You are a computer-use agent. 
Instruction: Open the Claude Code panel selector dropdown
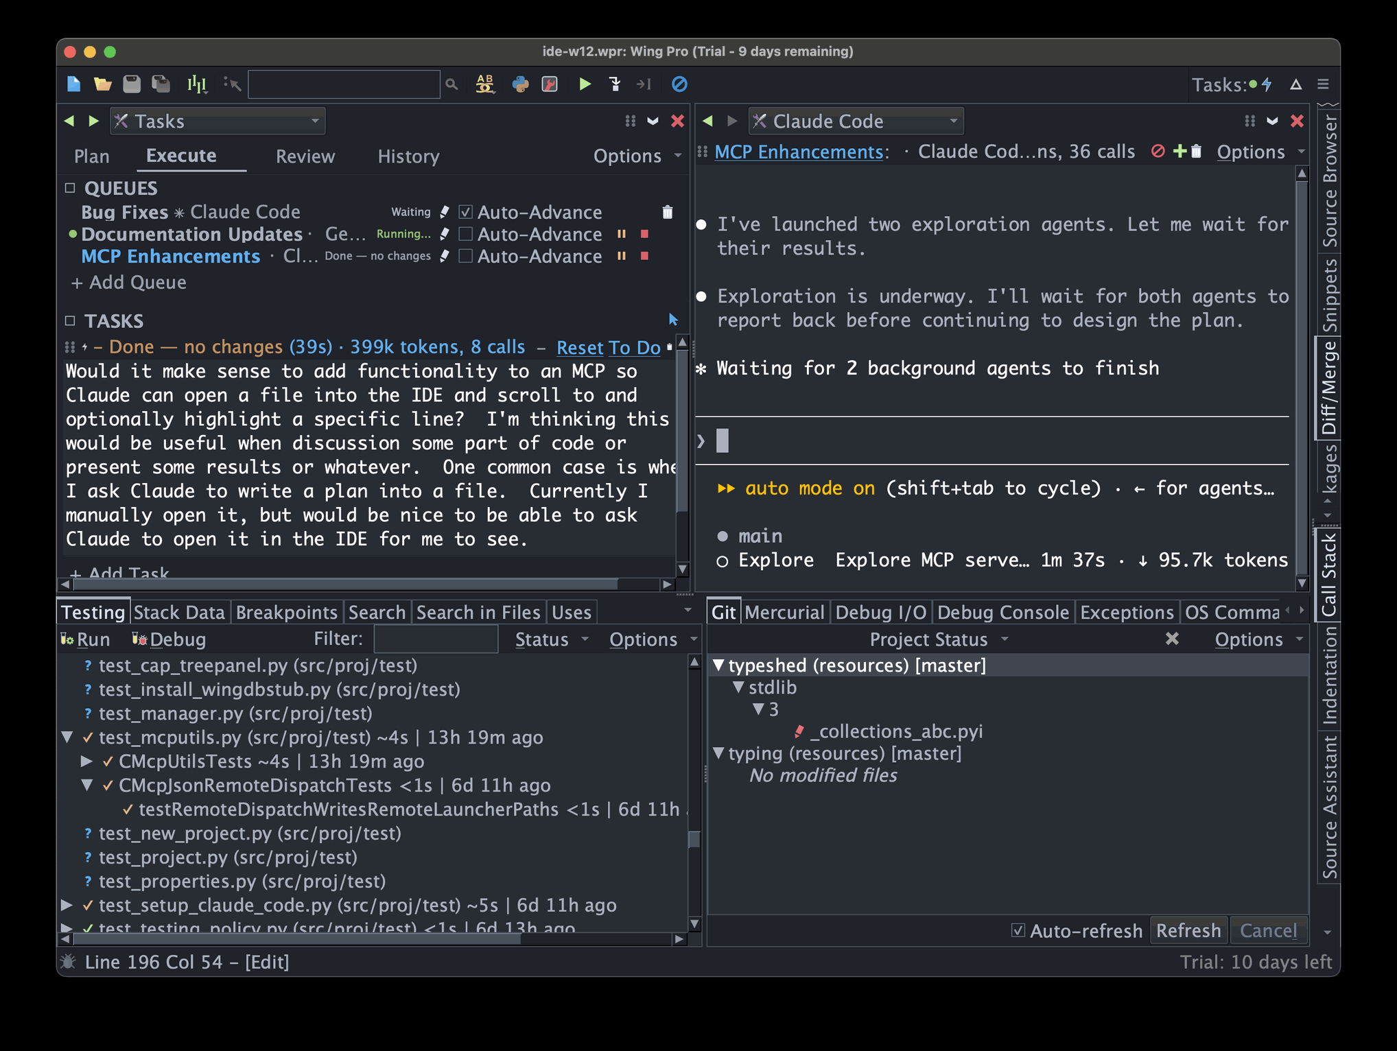[856, 121]
